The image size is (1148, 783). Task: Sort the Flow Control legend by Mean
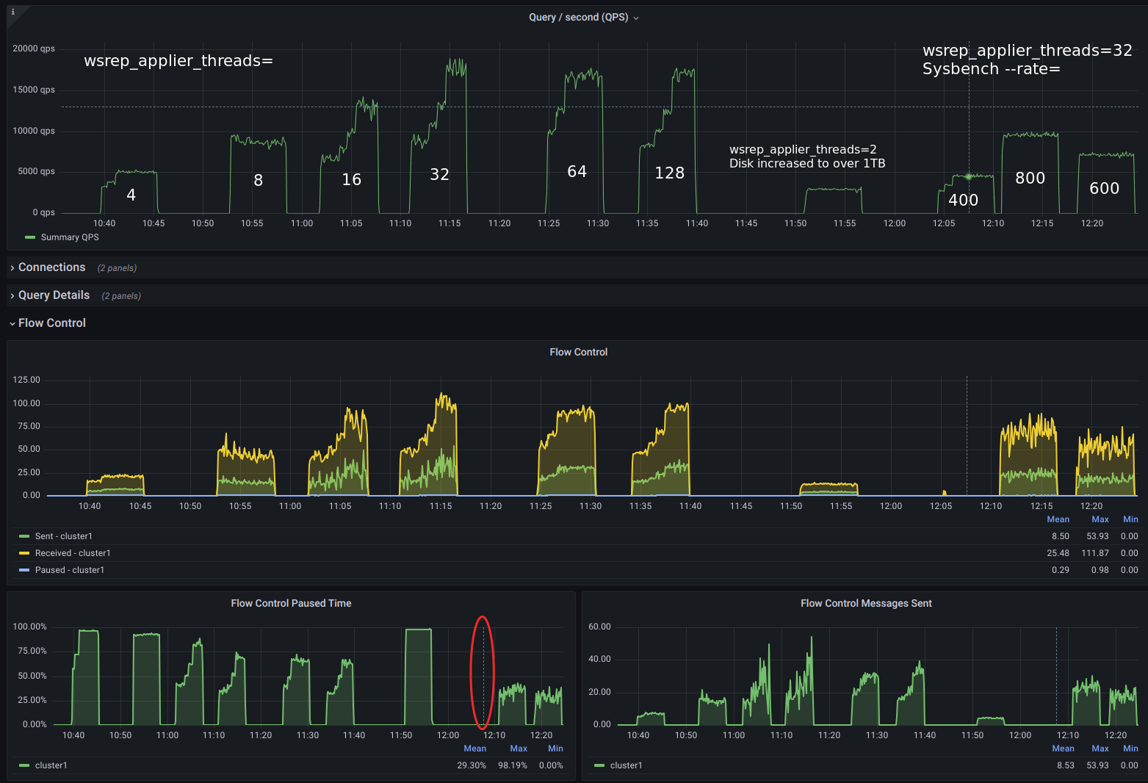(x=1058, y=519)
